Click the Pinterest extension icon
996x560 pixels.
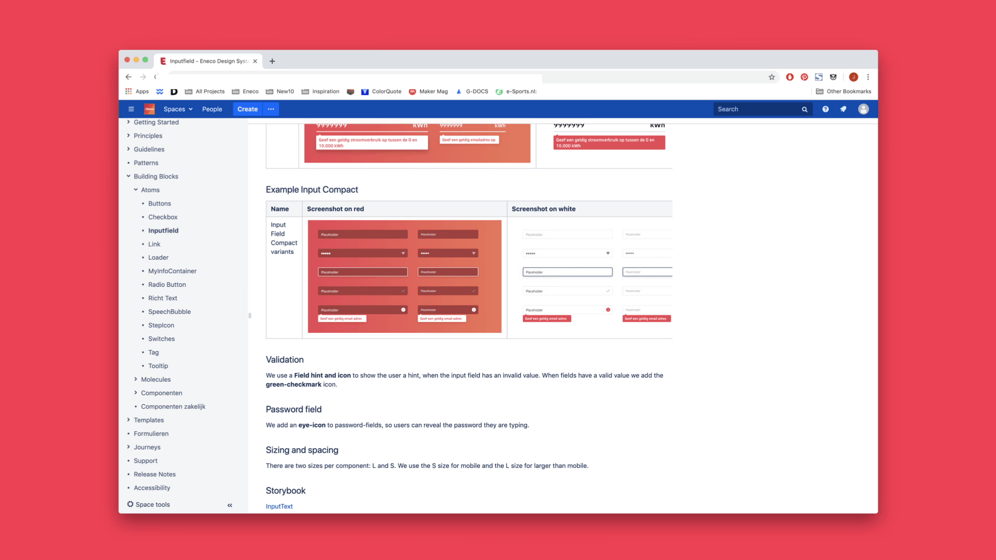pyautogui.click(x=804, y=77)
